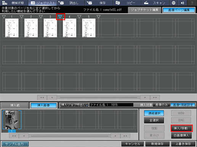Screen dimensions: 197x147
Task: Select page 5 thumbnail
Action: (x=89, y=28)
